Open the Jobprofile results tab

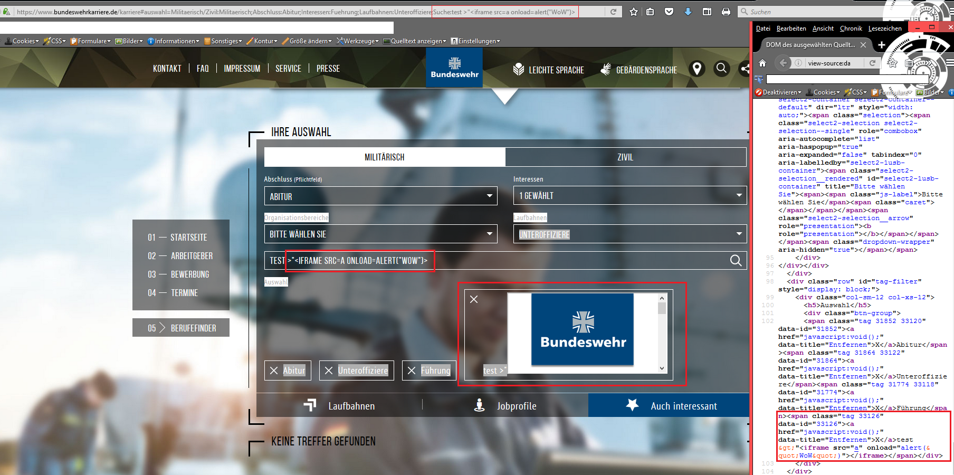coord(505,405)
